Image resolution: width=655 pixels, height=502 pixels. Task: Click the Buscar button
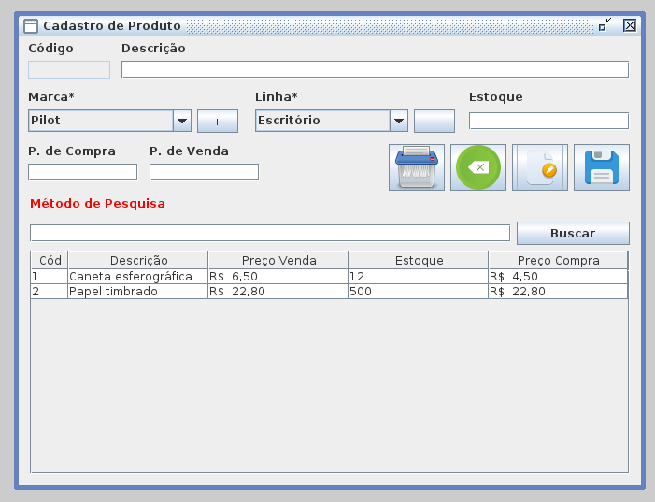click(x=573, y=233)
